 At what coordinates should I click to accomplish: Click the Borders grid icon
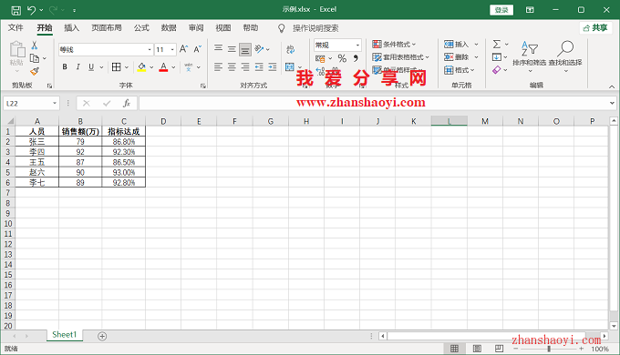point(117,67)
